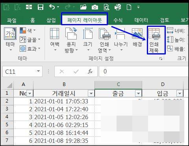Open Customize Quick Access Toolbar dropdown
The image size is (189, 146).
click(x=138, y=7)
